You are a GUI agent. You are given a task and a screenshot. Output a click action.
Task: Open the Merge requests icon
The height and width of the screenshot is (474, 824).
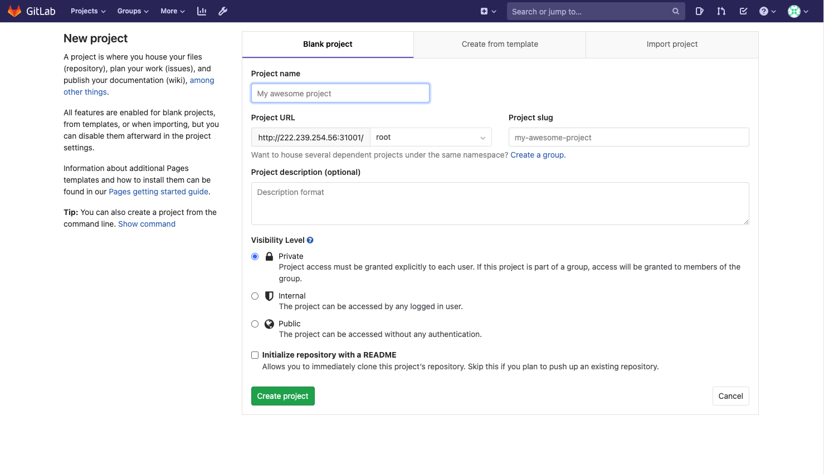coord(721,11)
